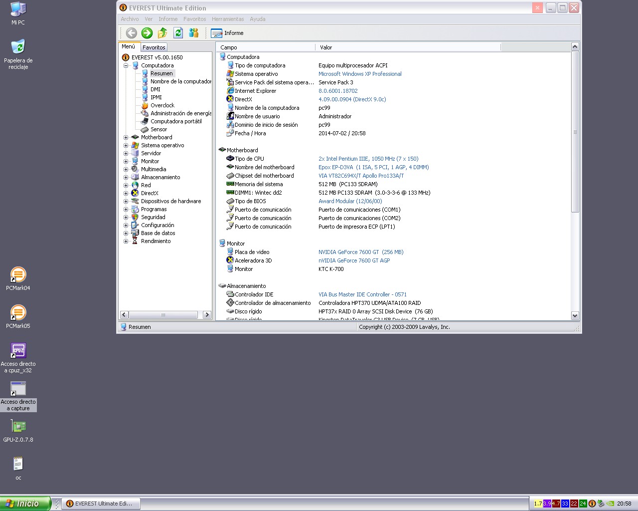638x511 pixels.
Task: Expand the Sistema operativo tree node
Action: [126, 145]
